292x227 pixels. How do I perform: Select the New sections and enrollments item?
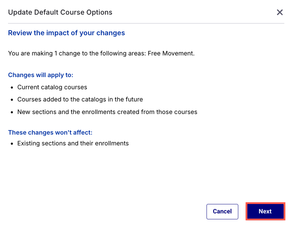(107, 112)
